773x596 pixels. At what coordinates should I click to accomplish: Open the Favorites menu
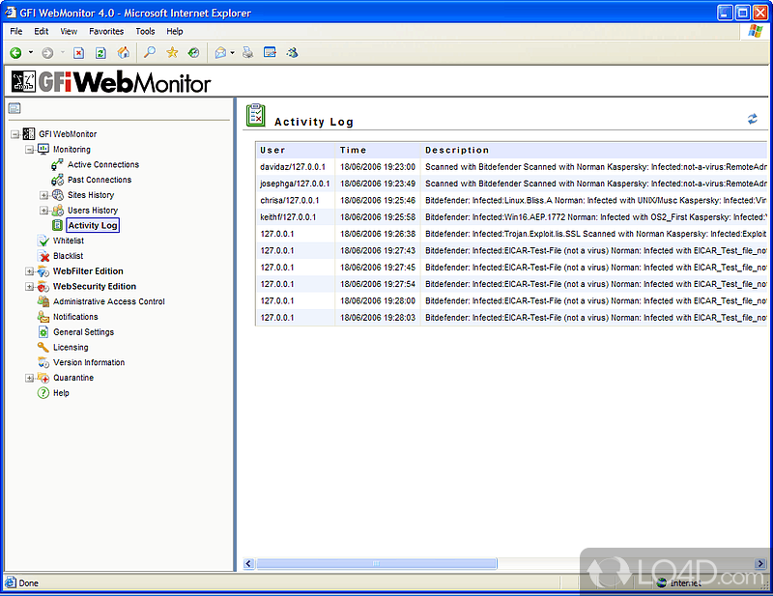click(106, 31)
